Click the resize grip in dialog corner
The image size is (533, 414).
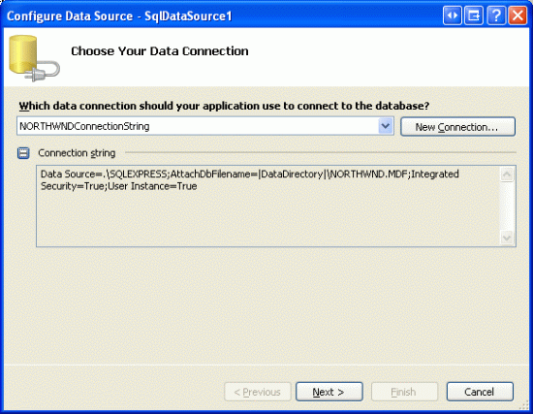coord(524,405)
